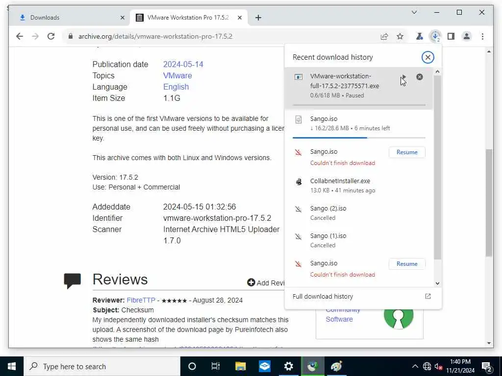The width and height of the screenshot is (502, 376).
Task: Click the browser forward arrow
Action: coord(35,36)
